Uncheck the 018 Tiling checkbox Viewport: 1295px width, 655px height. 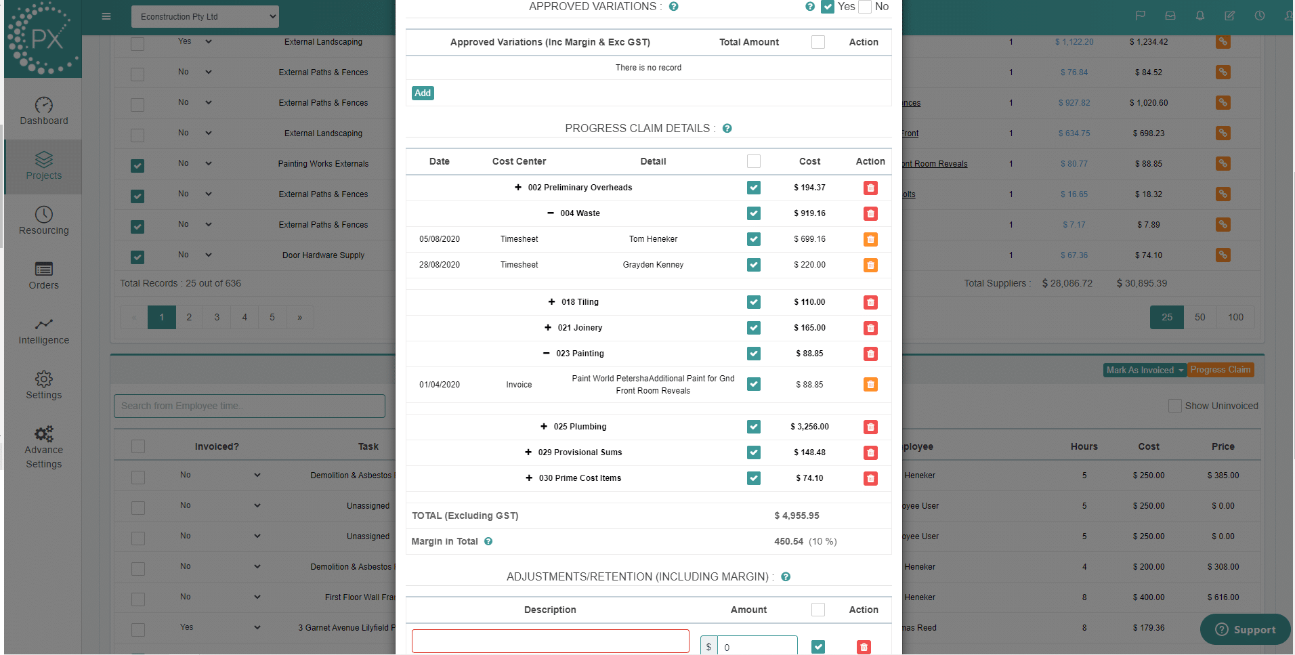point(753,302)
